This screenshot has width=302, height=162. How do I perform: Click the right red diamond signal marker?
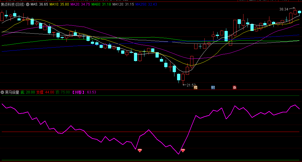click(183, 151)
